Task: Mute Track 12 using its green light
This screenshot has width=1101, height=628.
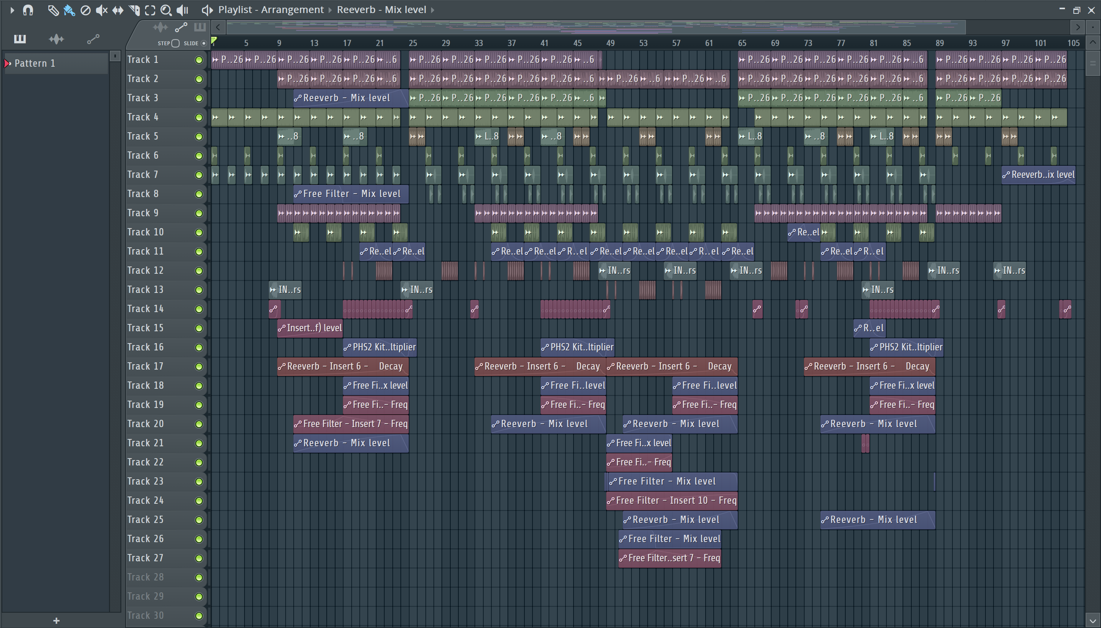Action: click(x=199, y=271)
